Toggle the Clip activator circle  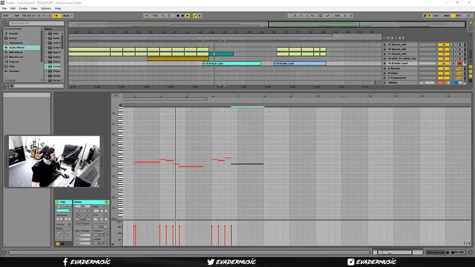(x=57, y=202)
